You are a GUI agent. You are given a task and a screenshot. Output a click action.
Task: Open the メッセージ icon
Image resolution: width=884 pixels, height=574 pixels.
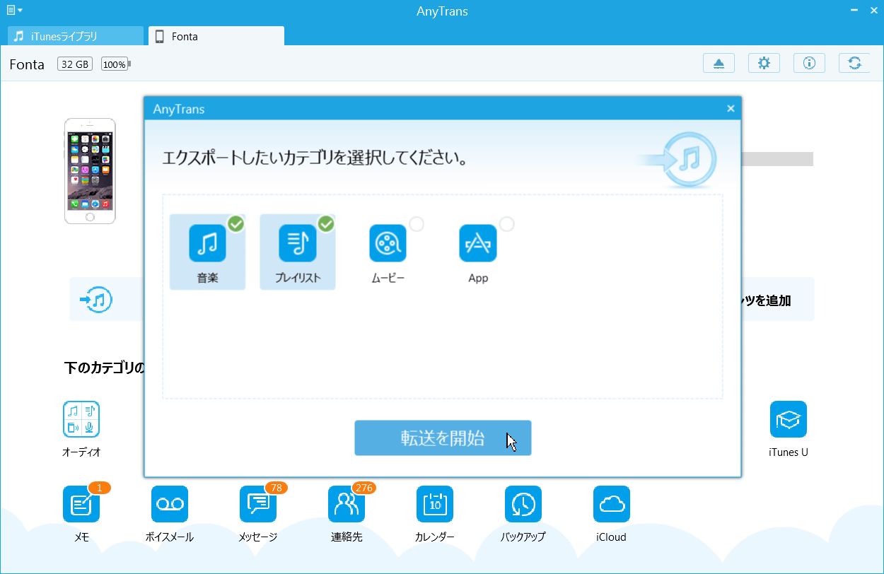point(258,504)
